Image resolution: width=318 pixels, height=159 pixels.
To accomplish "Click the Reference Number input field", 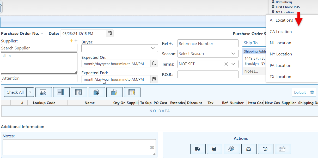I will pos(208,43).
